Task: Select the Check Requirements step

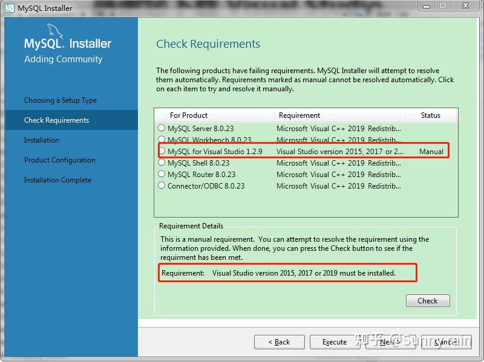Action: [59, 120]
